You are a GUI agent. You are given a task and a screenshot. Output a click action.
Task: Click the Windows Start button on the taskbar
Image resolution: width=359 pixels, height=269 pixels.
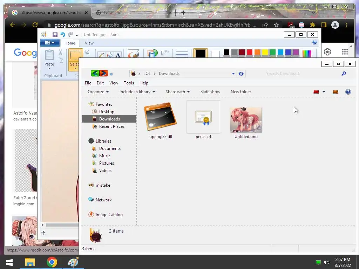[x=9, y=262]
